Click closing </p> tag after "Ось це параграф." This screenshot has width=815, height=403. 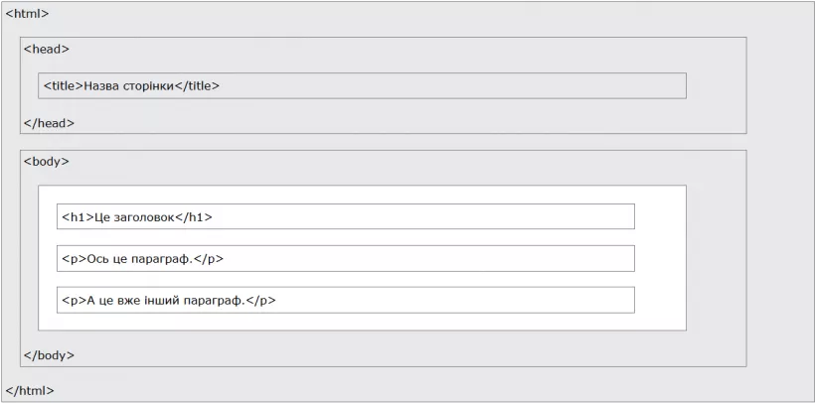click(x=209, y=258)
